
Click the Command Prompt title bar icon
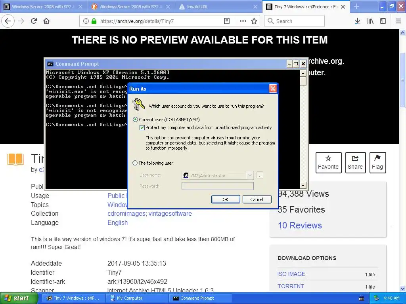(x=50, y=64)
